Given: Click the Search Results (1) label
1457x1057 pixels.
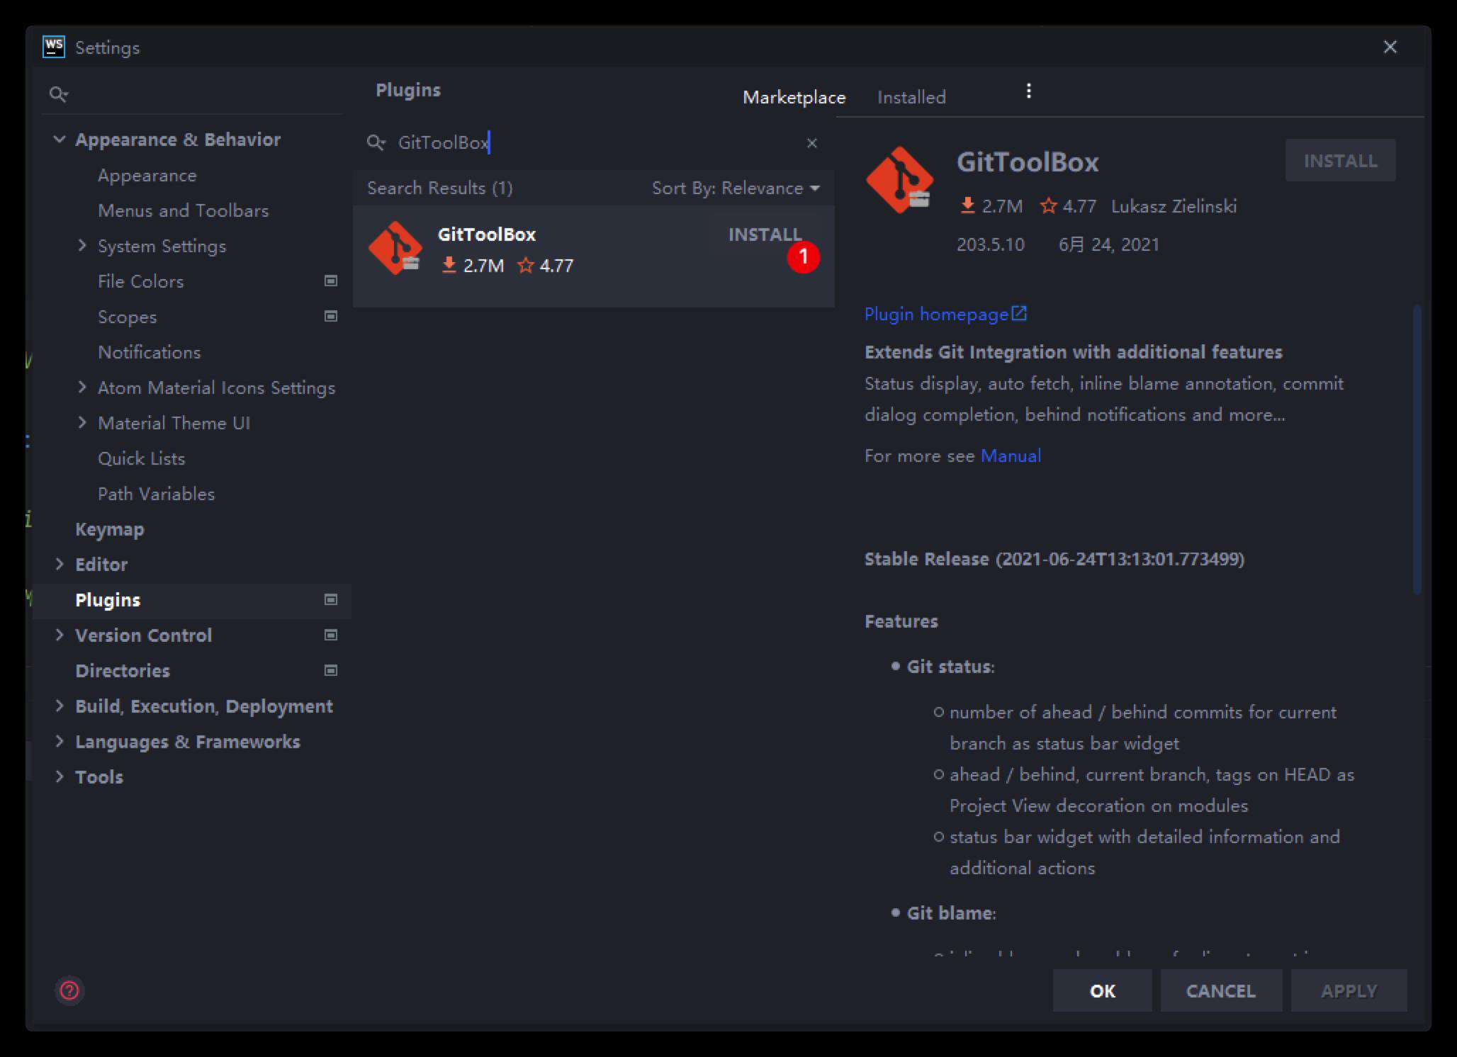Looking at the screenshot, I should [439, 188].
